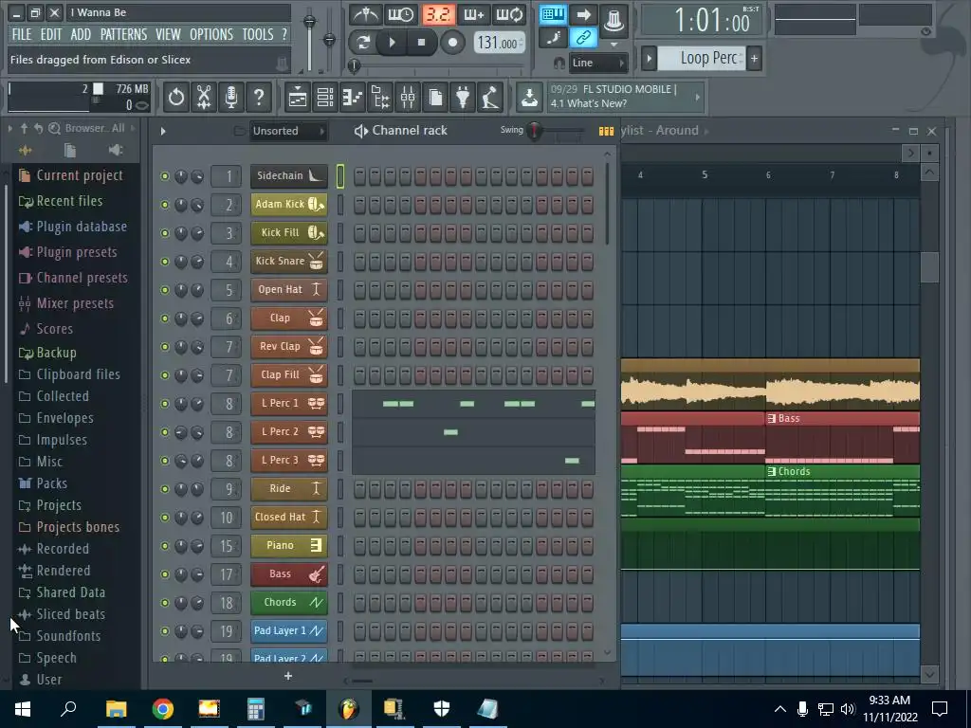Open the piano roll toolbar icon
This screenshot has width=971, height=728.
point(353,98)
